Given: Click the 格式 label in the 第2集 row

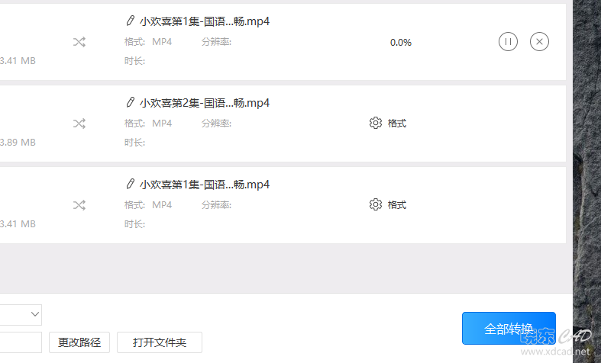Looking at the screenshot, I should 396,124.
